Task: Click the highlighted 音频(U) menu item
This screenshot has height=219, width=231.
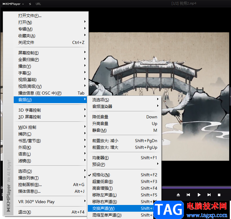Action: click(x=51, y=100)
